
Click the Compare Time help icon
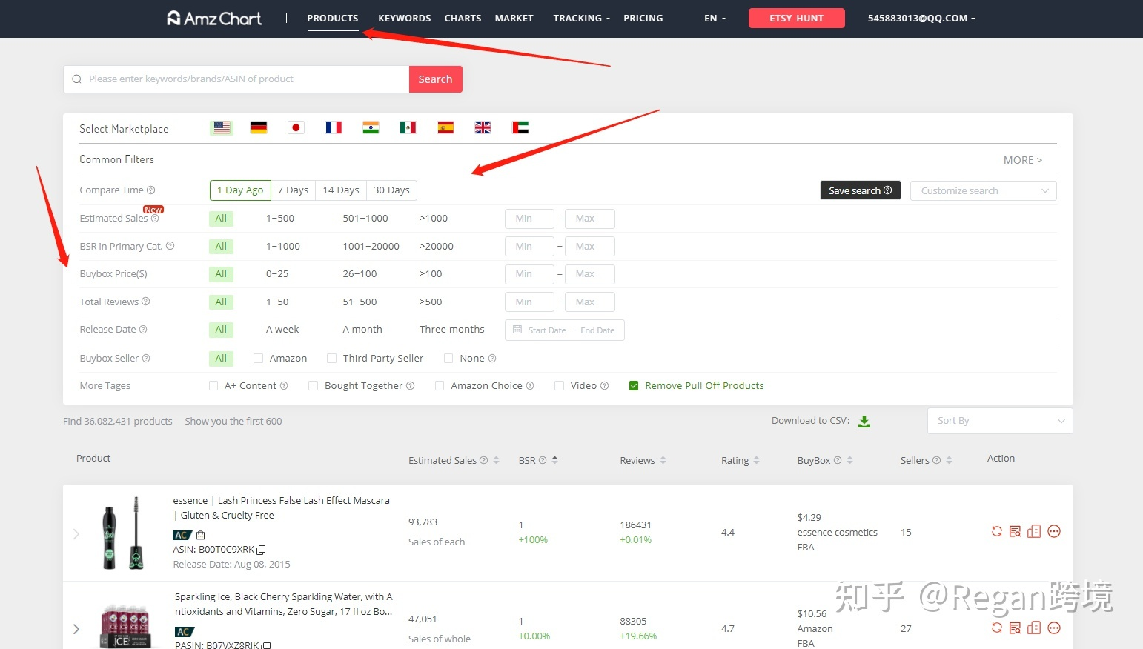[151, 190]
